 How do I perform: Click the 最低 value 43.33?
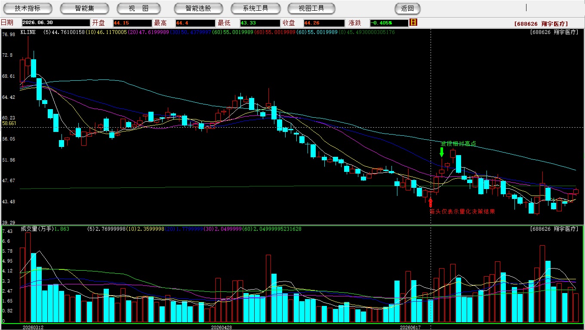260,23
